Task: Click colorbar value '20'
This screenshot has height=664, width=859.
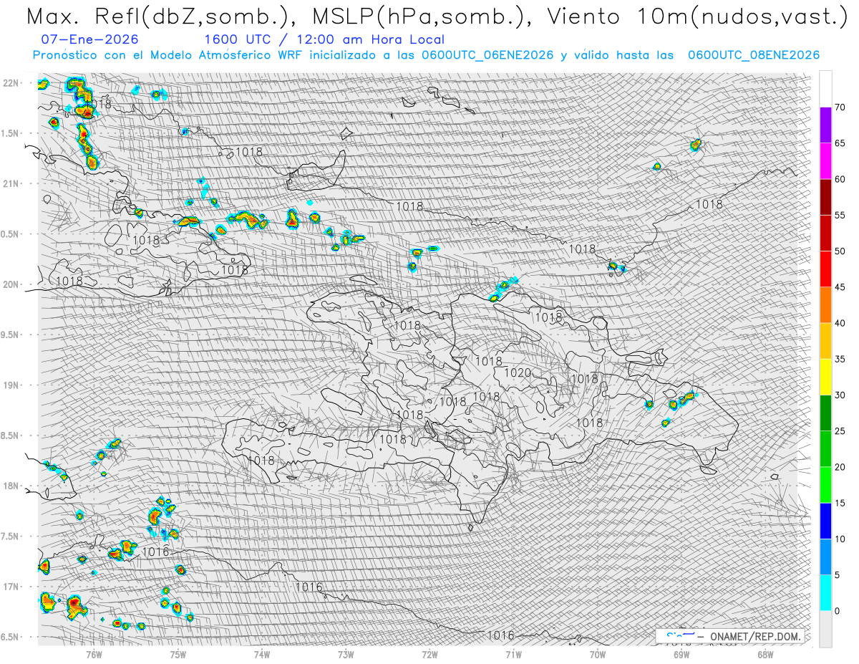Action: [840, 467]
